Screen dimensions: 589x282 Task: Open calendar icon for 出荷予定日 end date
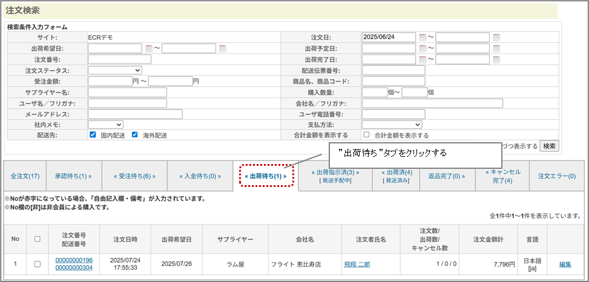[x=496, y=48]
